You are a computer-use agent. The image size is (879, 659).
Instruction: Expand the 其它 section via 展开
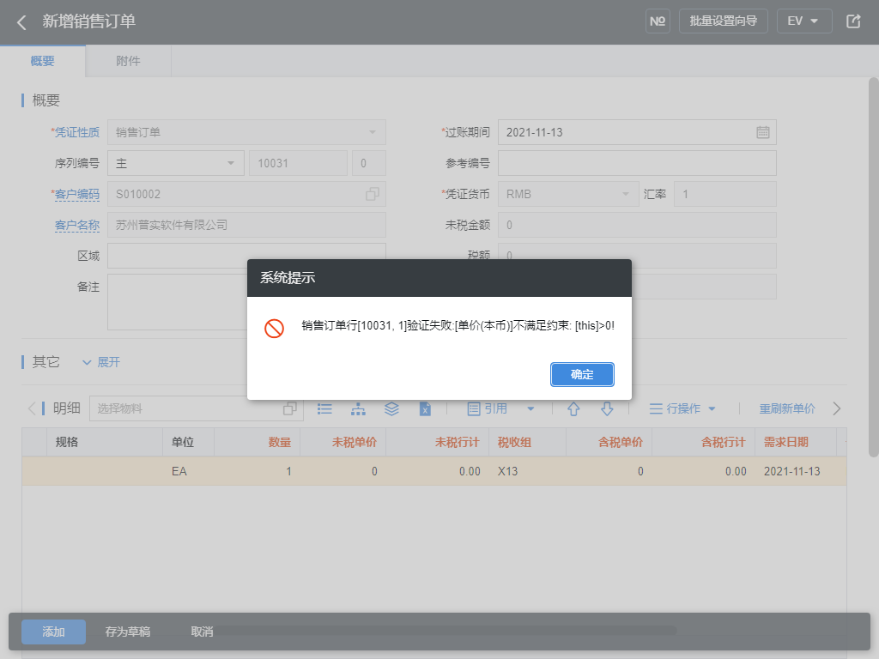click(x=101, y=362)
